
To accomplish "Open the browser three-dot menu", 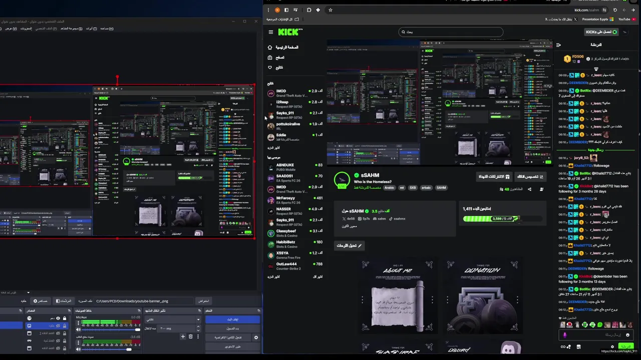I will (268, 10).
